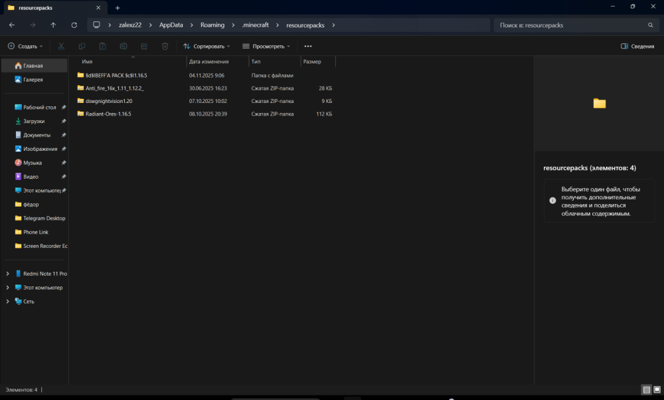Click the Share icon in the toolbar

point(144,47)
